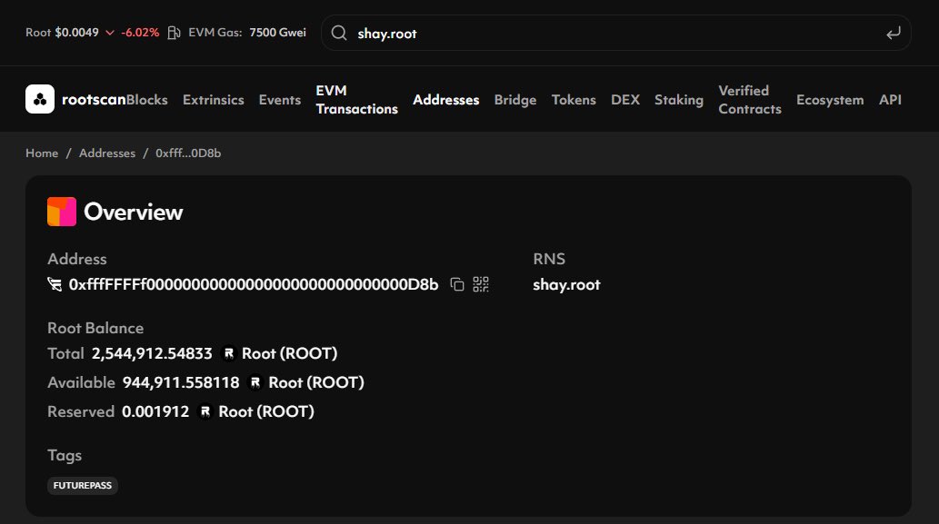Screen dimensions: 939x524
Task: Click the Root (ROOT) link in Reserved row
Action: [x=266, y=411]
